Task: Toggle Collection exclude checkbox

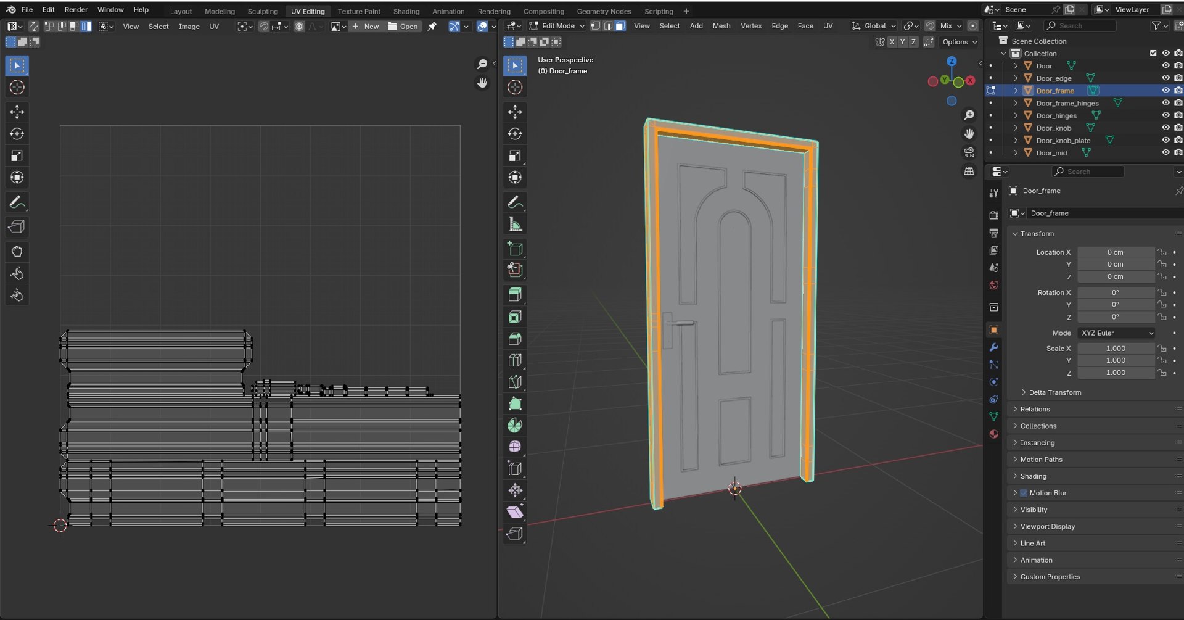Action: [1153, 54]
